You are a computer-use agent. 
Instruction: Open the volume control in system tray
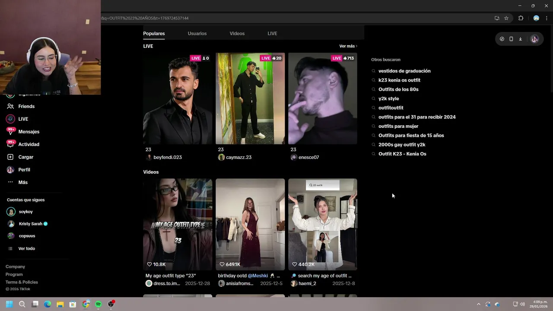point(522,304)
